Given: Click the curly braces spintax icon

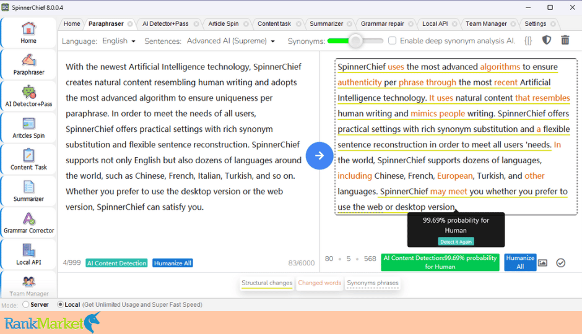Looking at the screenshot, I should (x=528, y=40).
